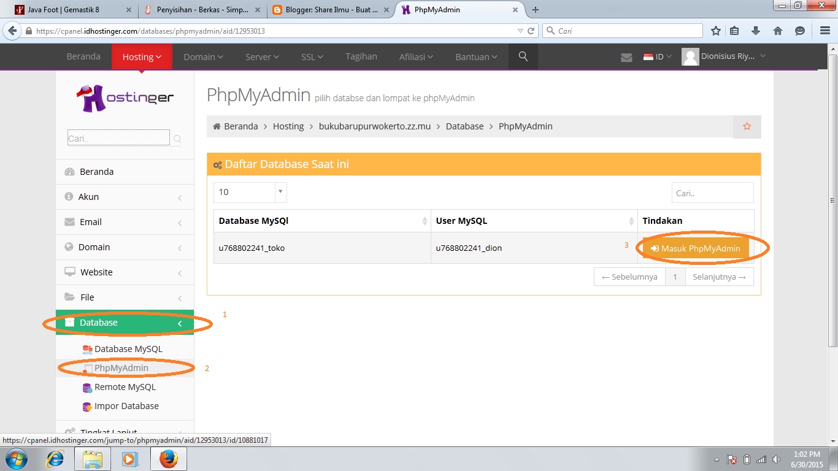Open the bookmarks list icon
The width and height of the screenshot is (838, 471).
click(735, 31)
